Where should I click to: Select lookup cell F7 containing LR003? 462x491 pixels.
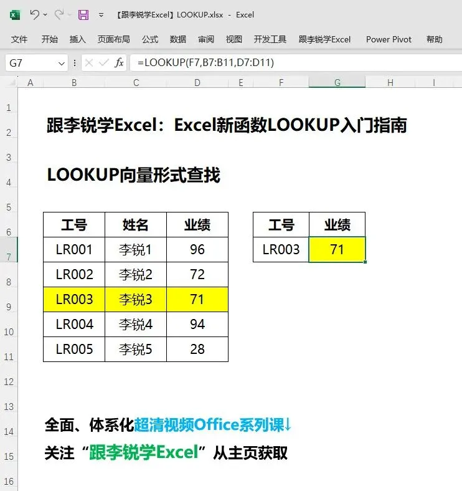click(281, 250)
